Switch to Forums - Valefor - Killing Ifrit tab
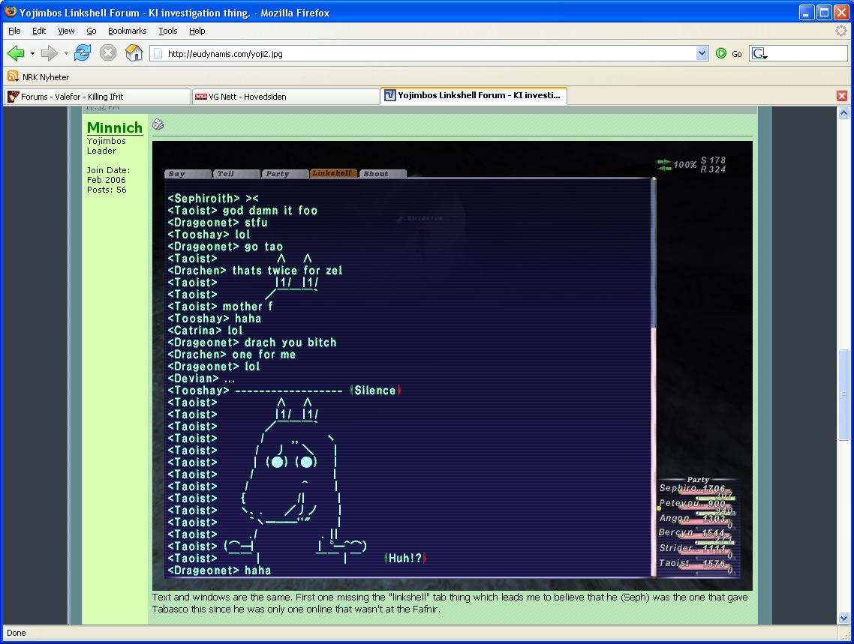Image resolution: width=854 pixels, height=644 pixels. coord(96,97)
